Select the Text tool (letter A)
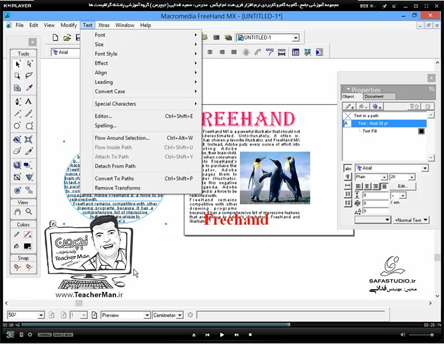The width and height of the screenshot is (444, 344). tap(29, 101)
